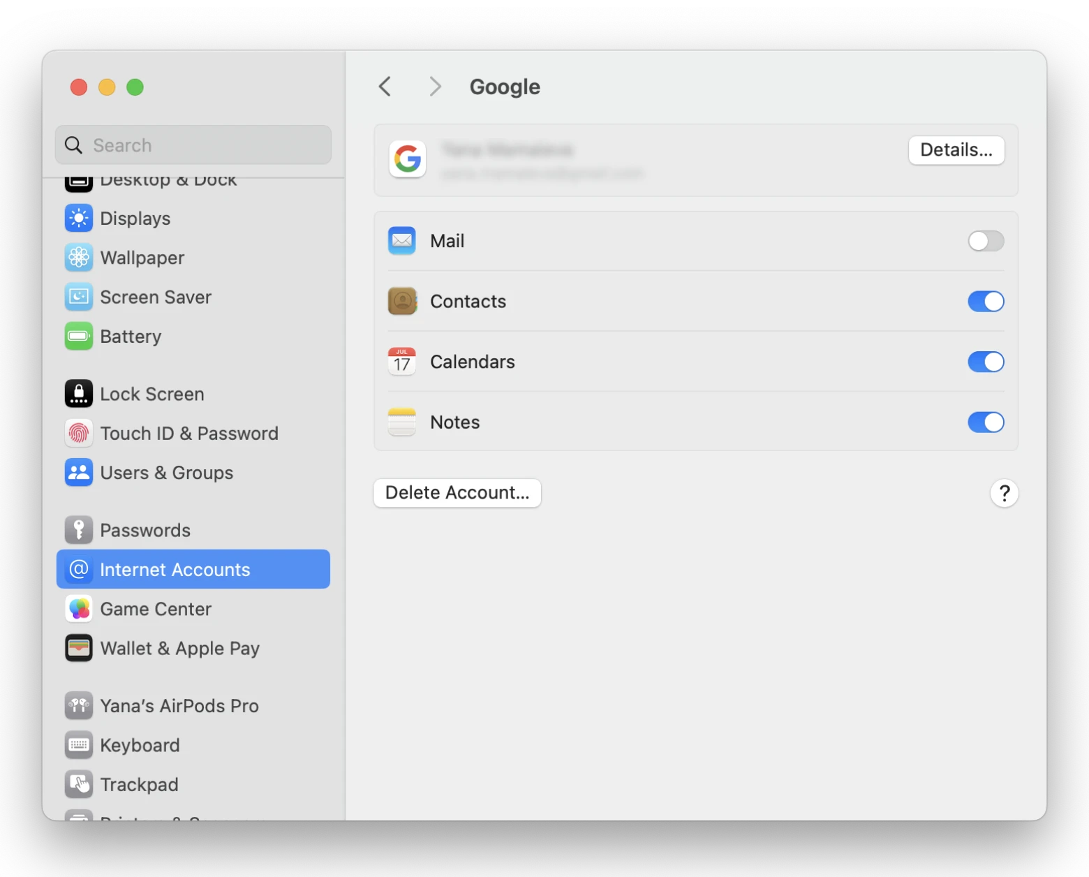Click inside the Search field
This screenshot has height=877, width=1089.
[x=193, y=145]
